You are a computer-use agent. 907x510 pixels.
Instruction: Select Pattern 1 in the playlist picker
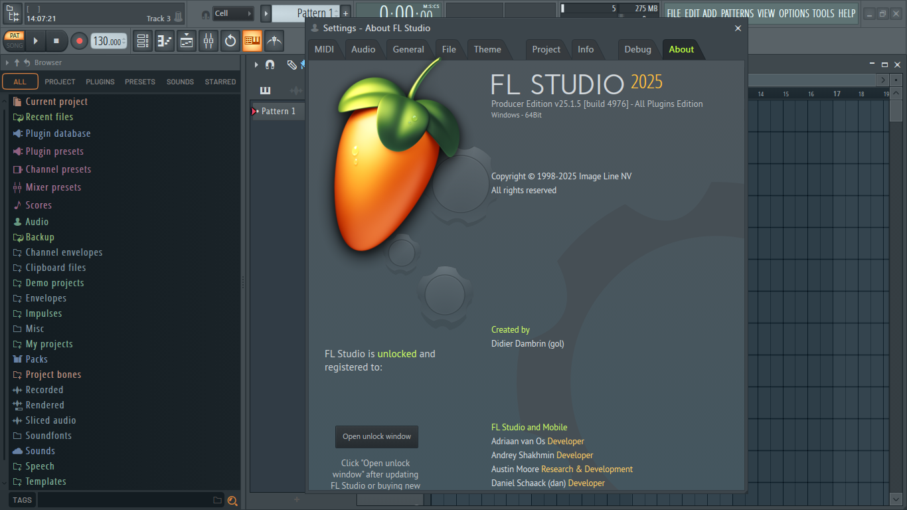coord(278,111)
